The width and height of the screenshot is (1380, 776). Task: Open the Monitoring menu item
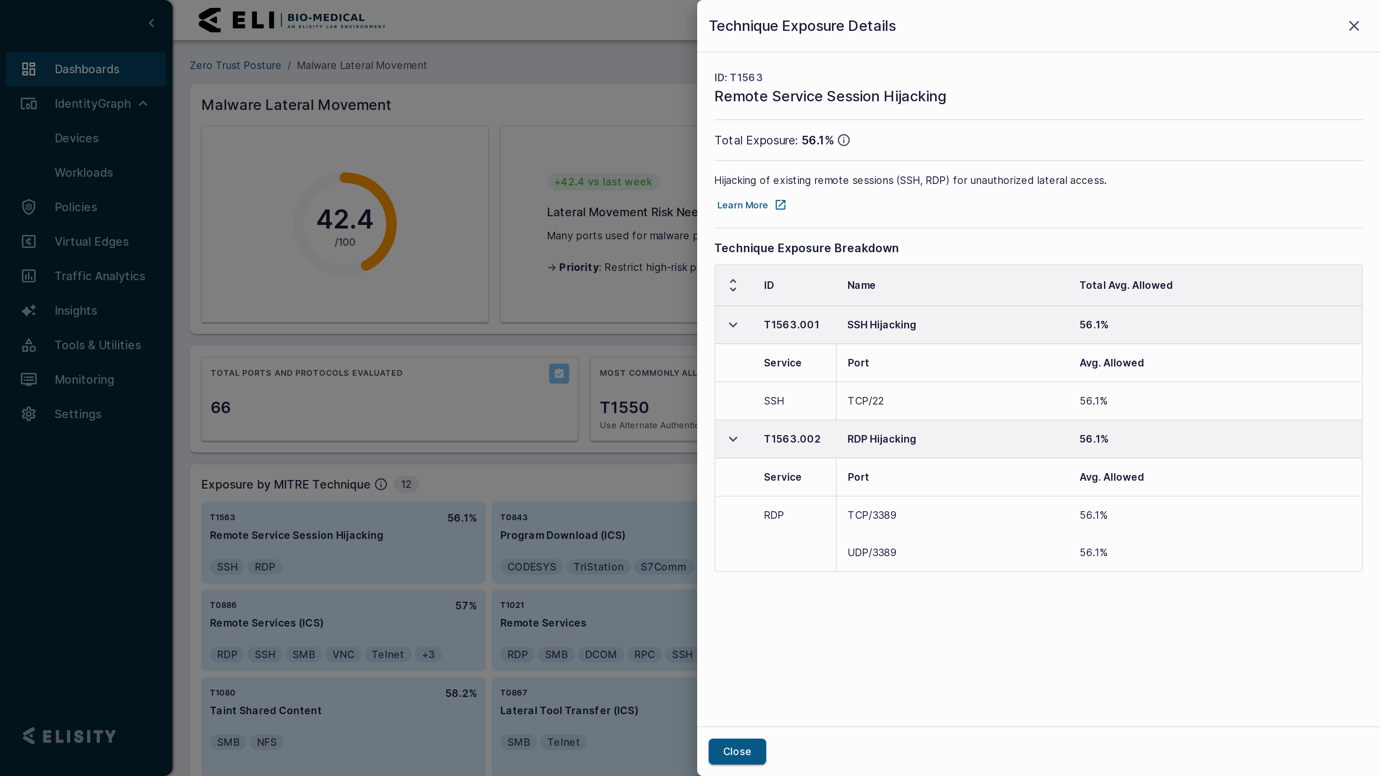pyautogui.click(x=86, y=380)
